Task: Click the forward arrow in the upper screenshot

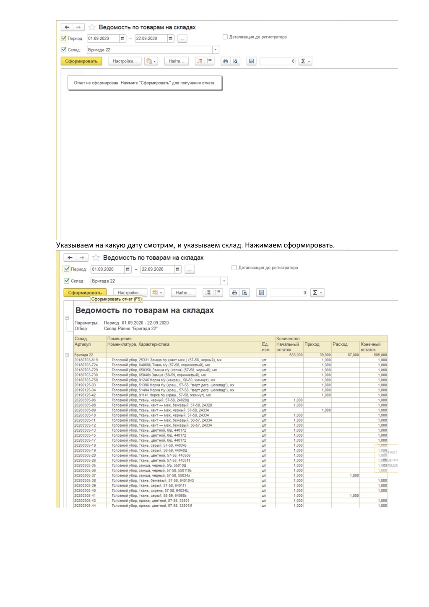Action: [78, 27]
